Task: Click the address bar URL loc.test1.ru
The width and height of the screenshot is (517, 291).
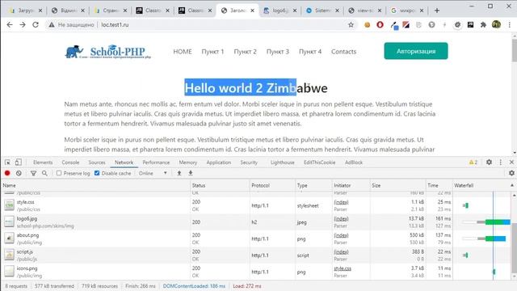Action: pyautogui.click(x=115, y=25)
